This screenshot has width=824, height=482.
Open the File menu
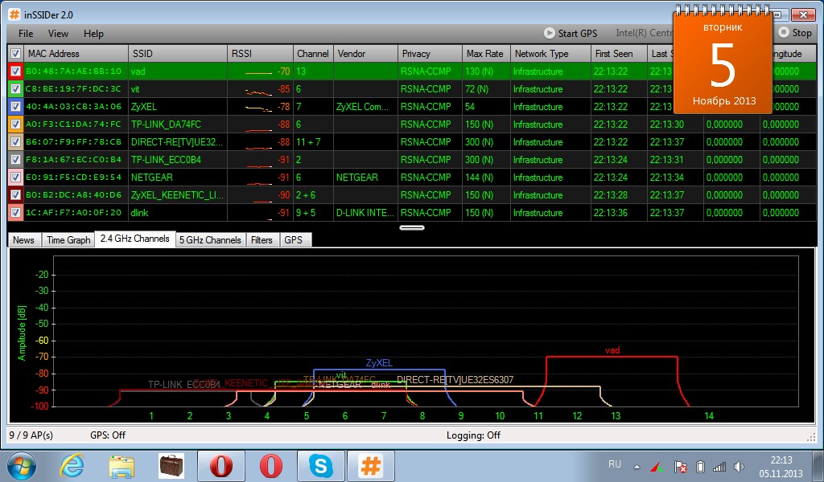(x=26, y=34)
